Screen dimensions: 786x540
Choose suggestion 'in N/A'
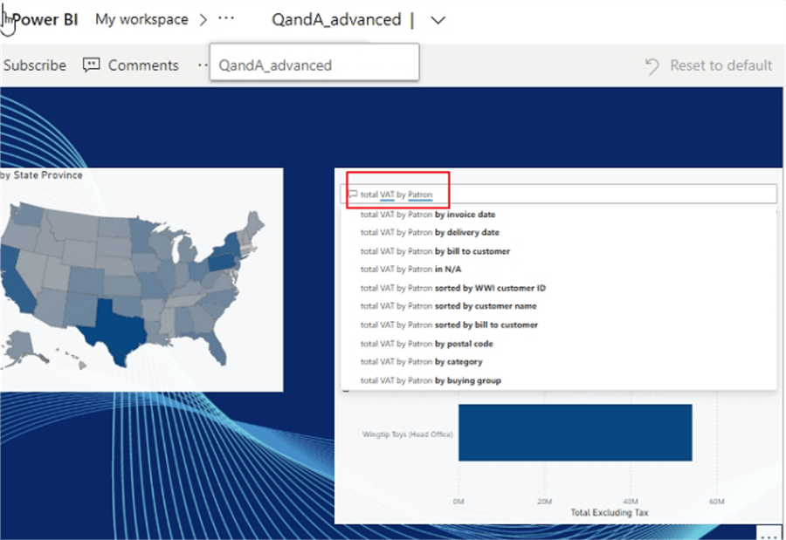pos(559,270)
